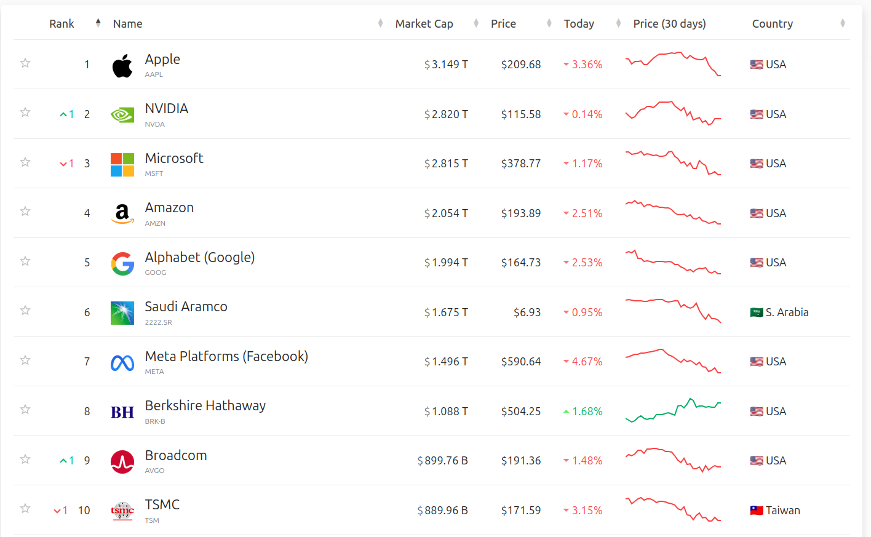Sort table by Rank column arrows
Image resolution: width=871 pixels, height=537 pixels.
point(98,23)
